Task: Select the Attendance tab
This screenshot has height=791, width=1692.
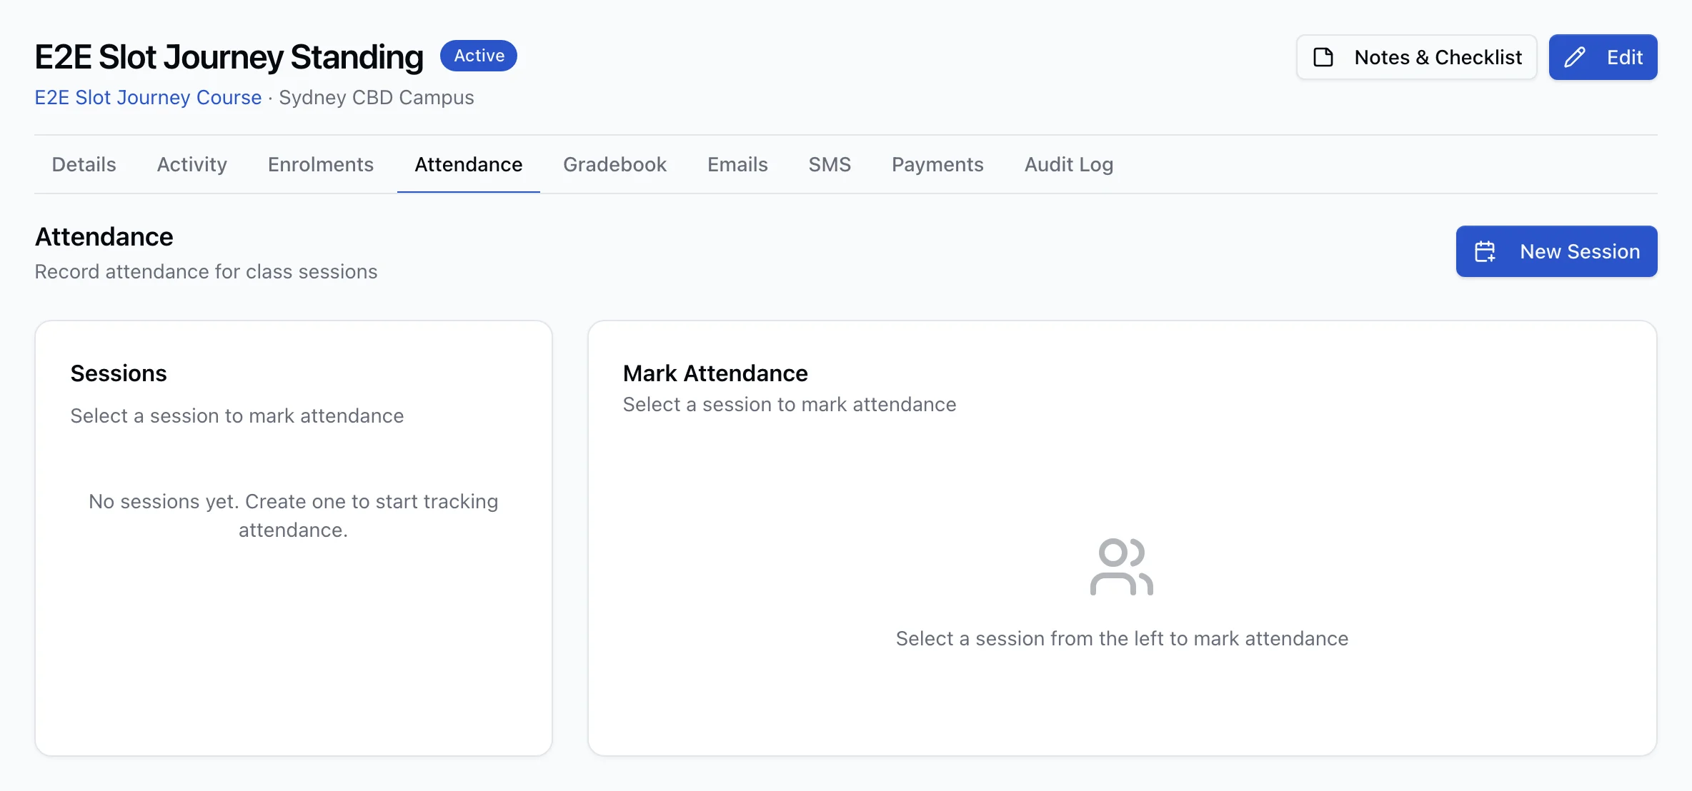Action: [469, 164]
